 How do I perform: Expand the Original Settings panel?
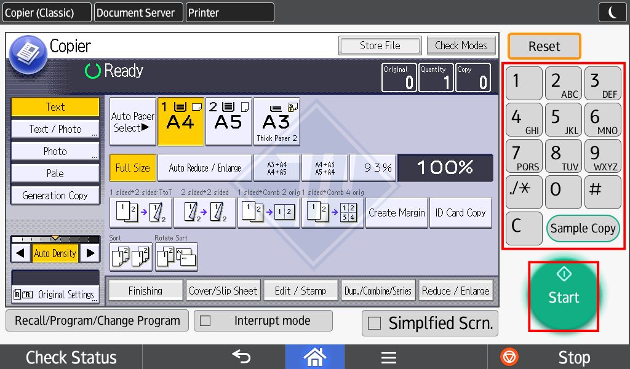pyautogui.click(x=55, y=295)
